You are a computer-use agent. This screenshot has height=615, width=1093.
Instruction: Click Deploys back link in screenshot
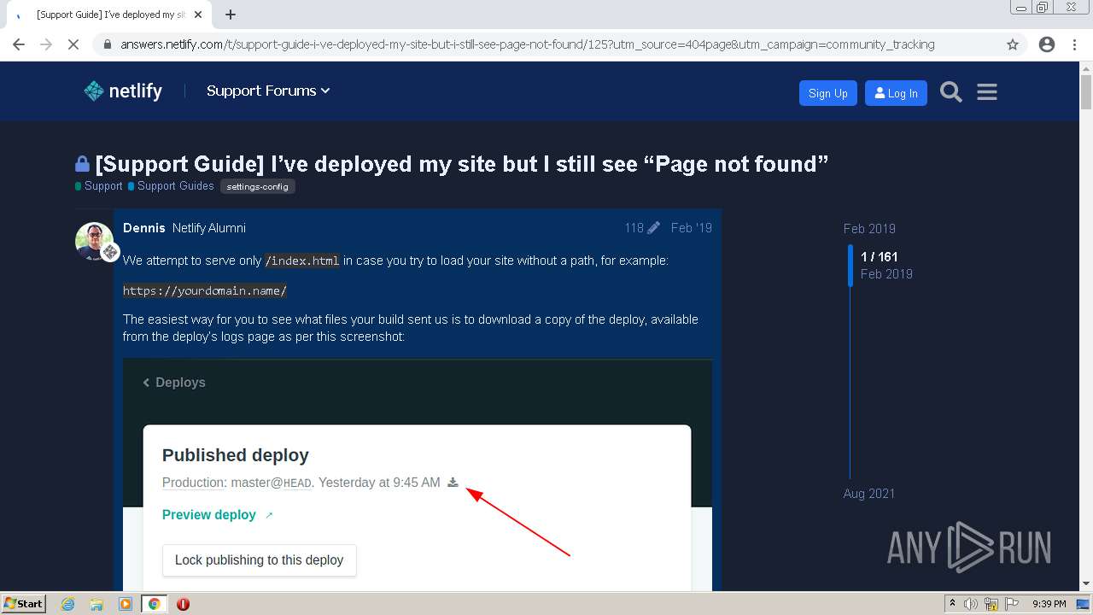click(x=174, y=383)
